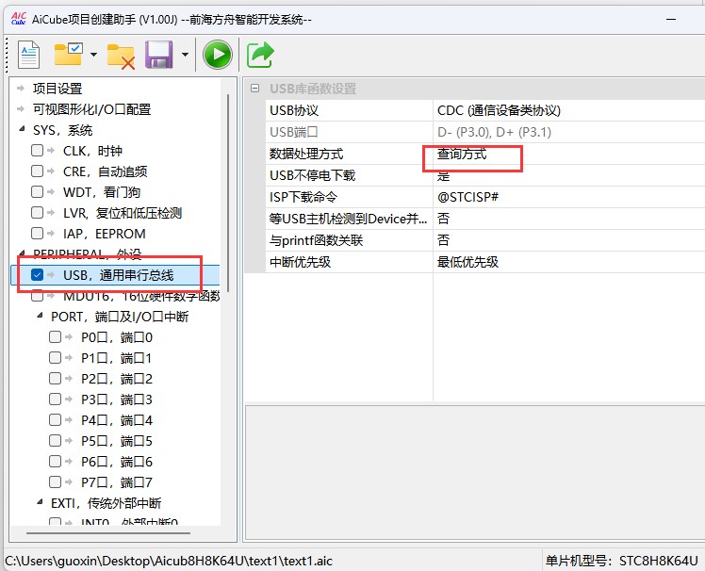This screenshot has height=571, width=705.
Task: Click the 数据处理方式 property label
Action: pos(306,154)
